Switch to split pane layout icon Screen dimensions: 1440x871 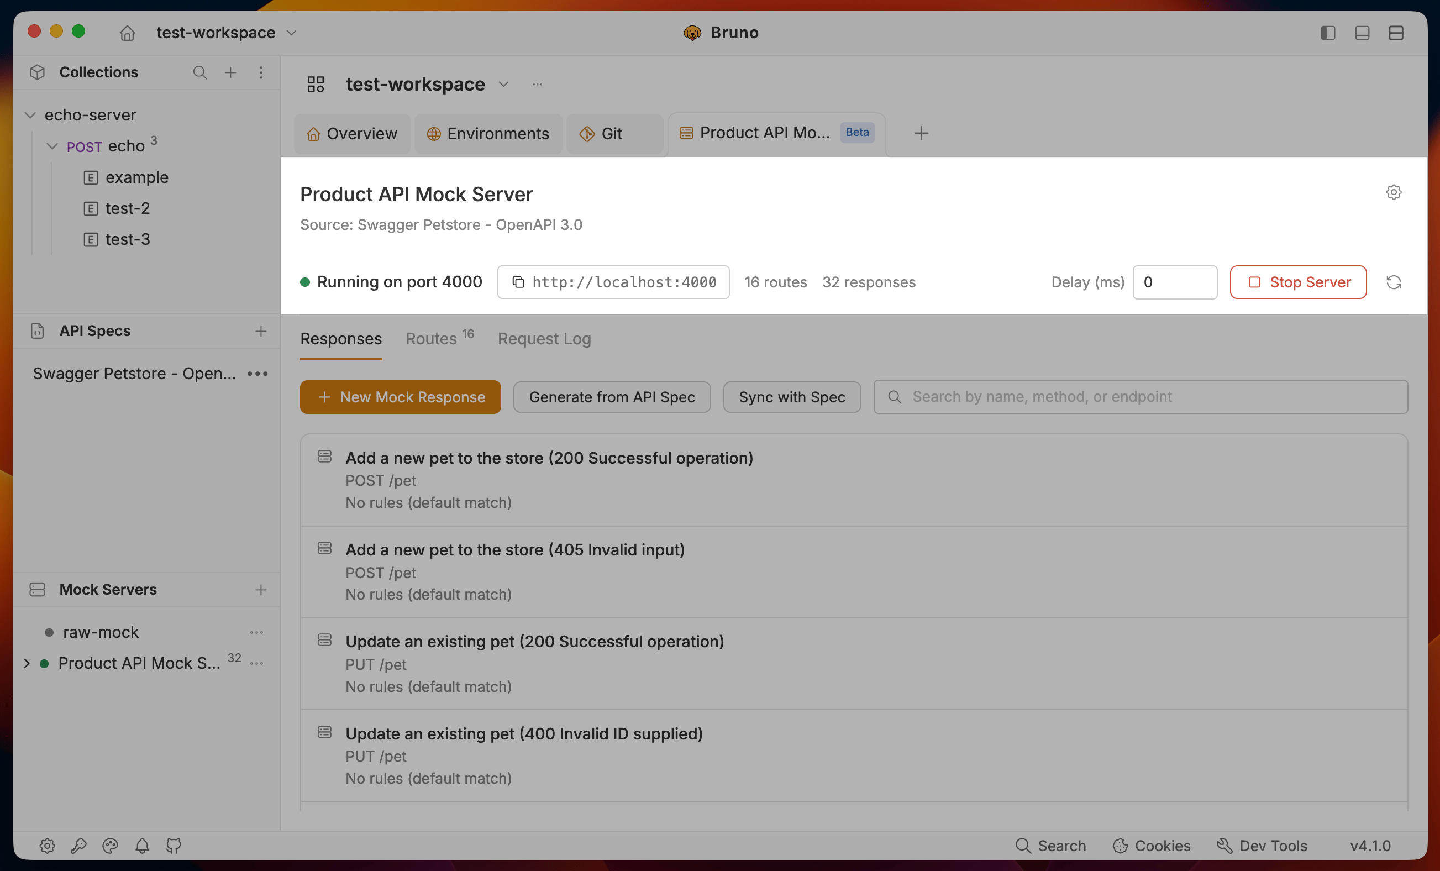pos(1396,33)
